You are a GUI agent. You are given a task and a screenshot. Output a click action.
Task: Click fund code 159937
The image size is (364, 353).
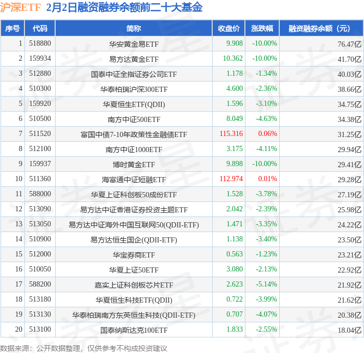pos(40,164)
